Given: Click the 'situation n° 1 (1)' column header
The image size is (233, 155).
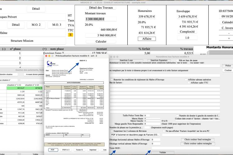Looking at the screenshot, I should pos(14,85).
